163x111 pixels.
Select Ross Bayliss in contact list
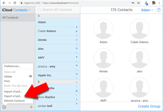click(x=58, y=97)
